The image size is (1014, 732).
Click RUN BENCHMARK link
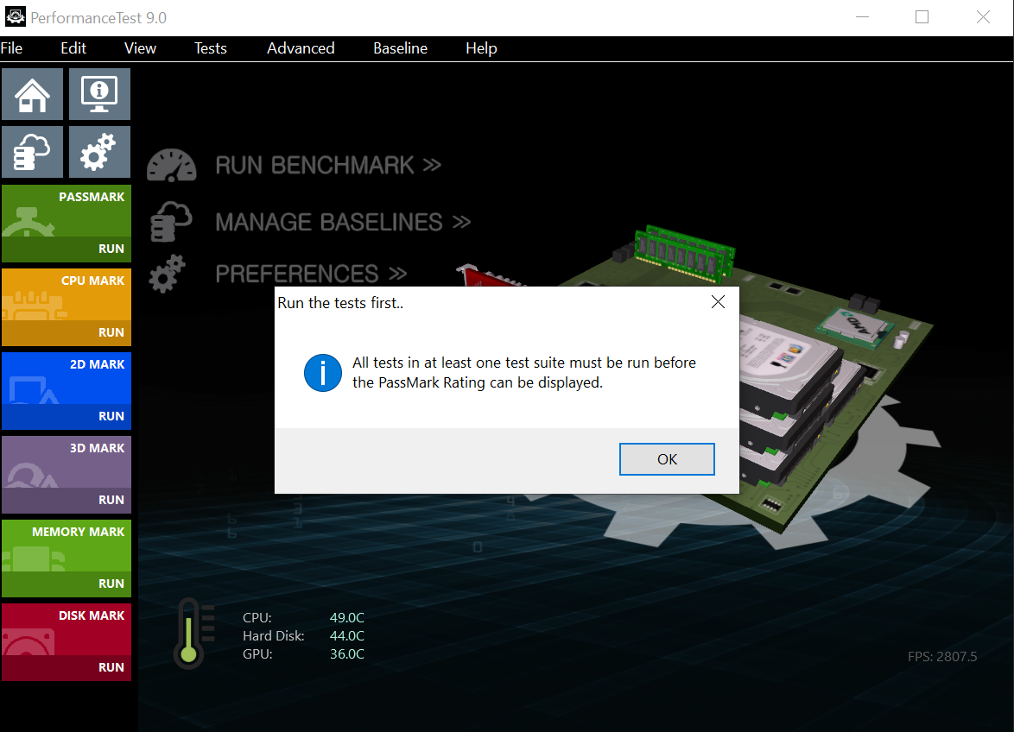coord(328,166)
